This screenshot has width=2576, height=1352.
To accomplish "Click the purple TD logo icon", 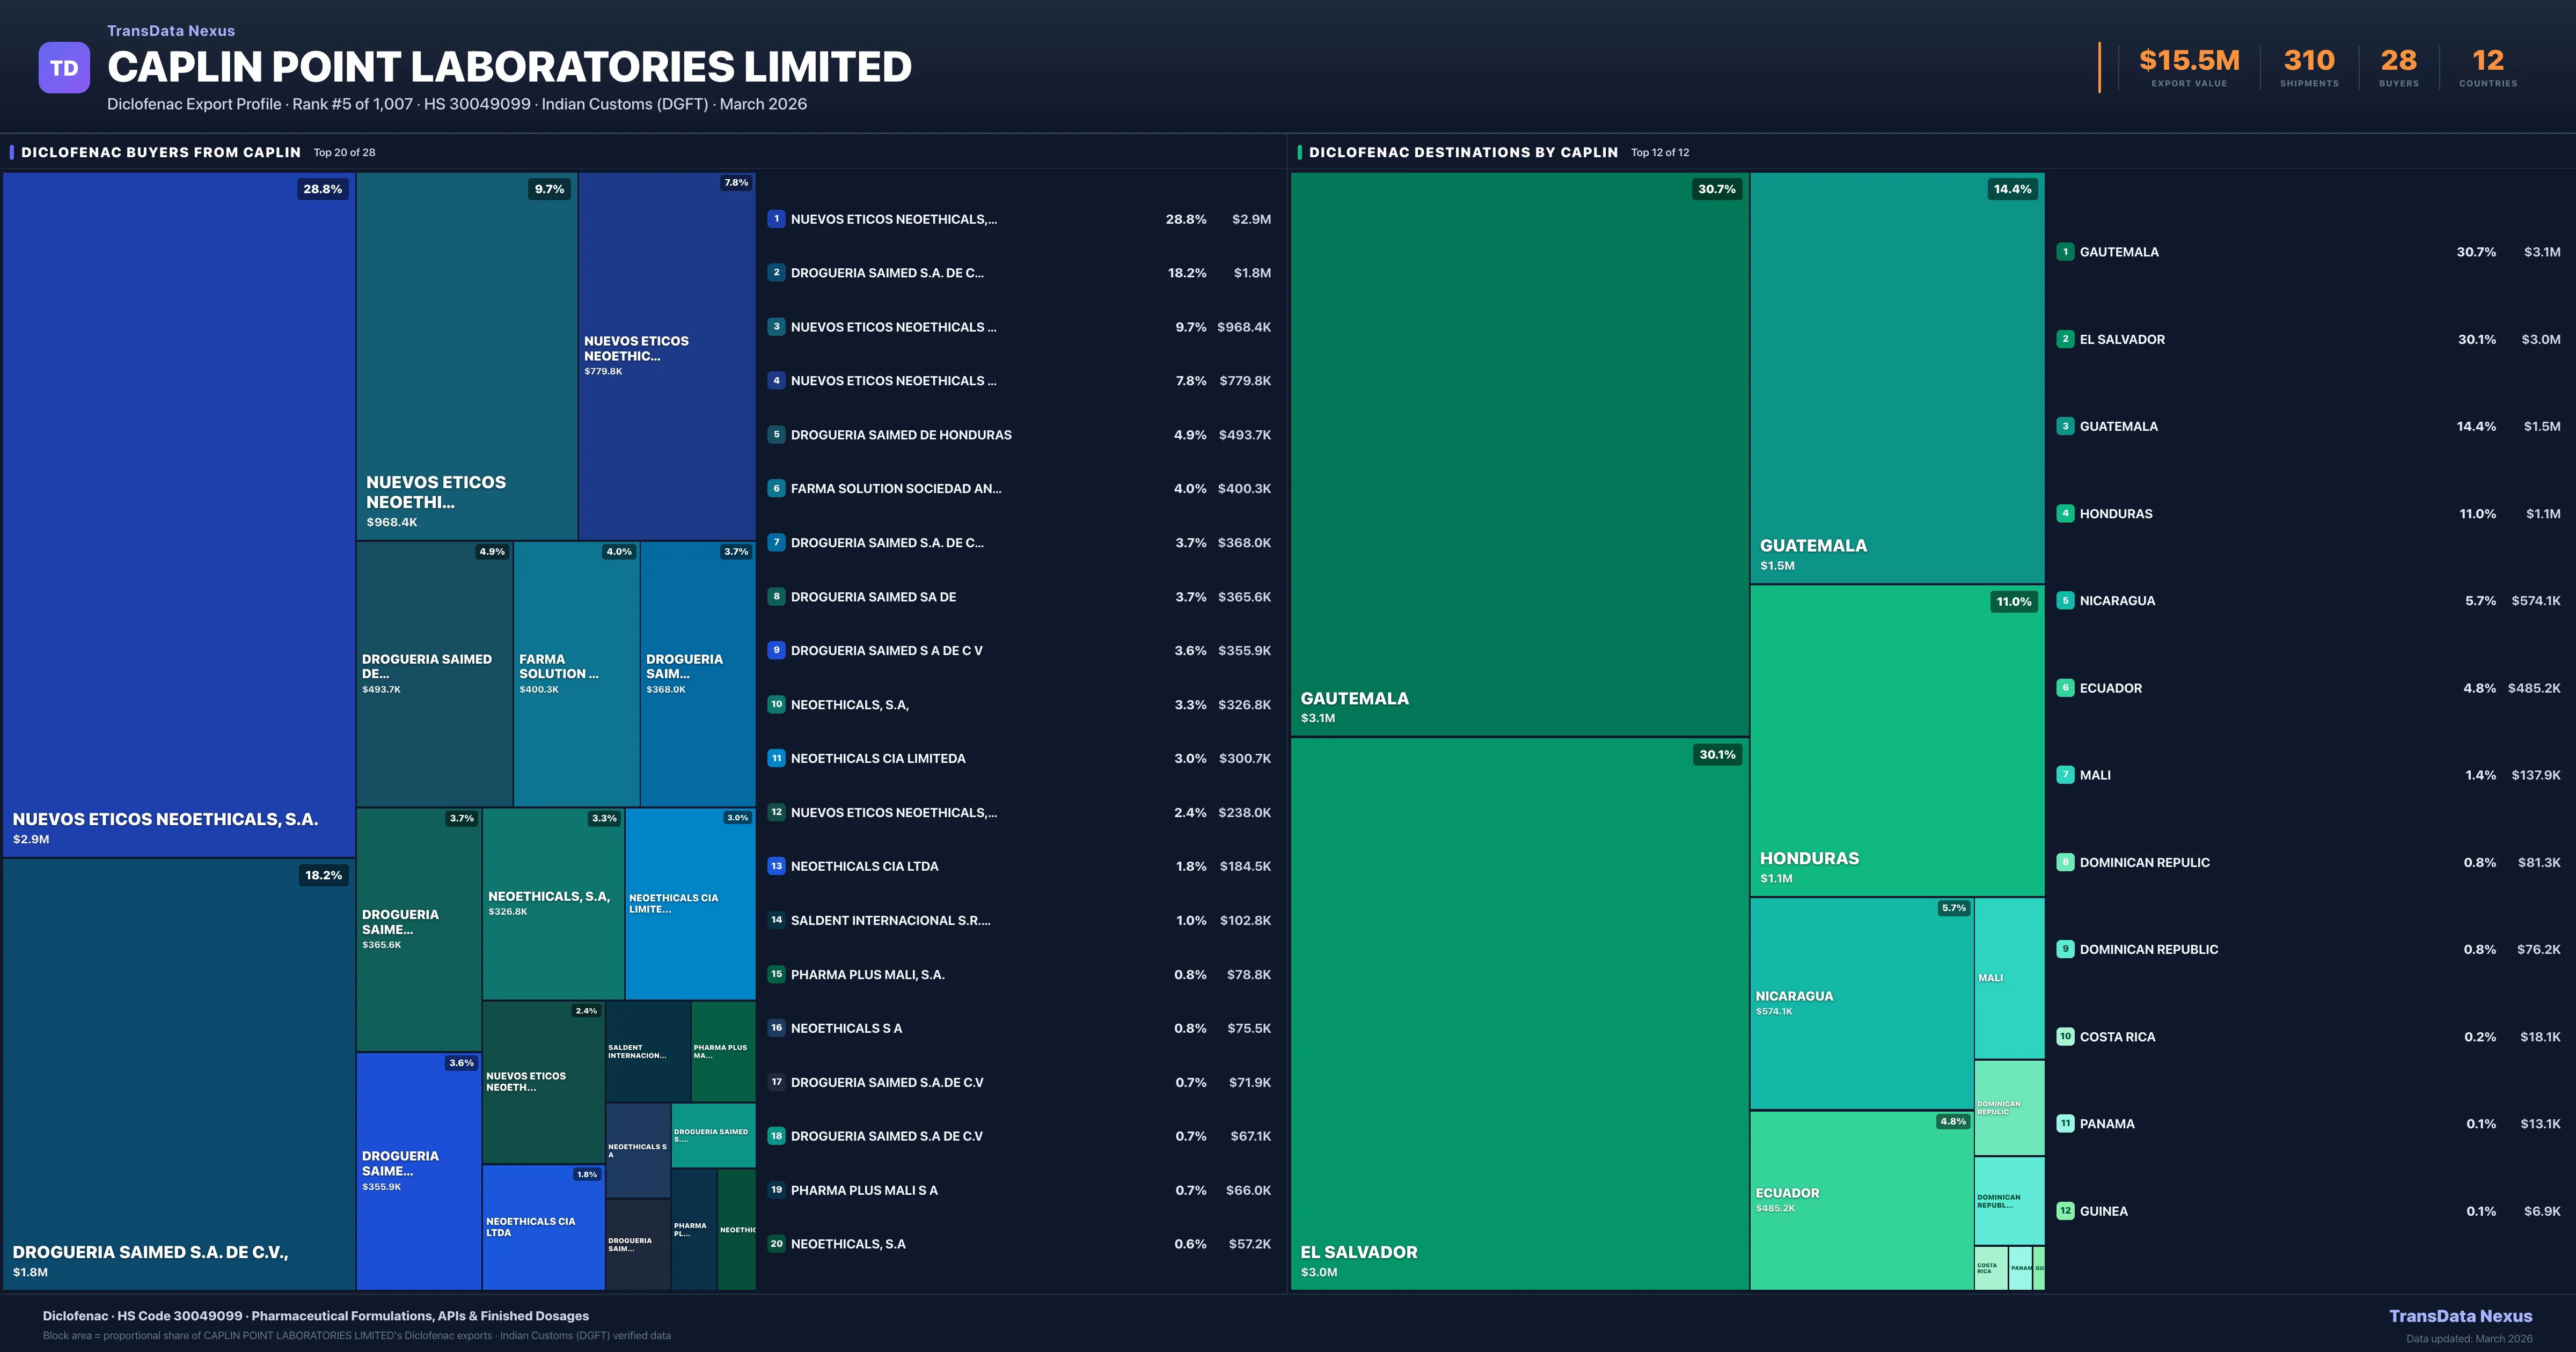I will (64, 68).
